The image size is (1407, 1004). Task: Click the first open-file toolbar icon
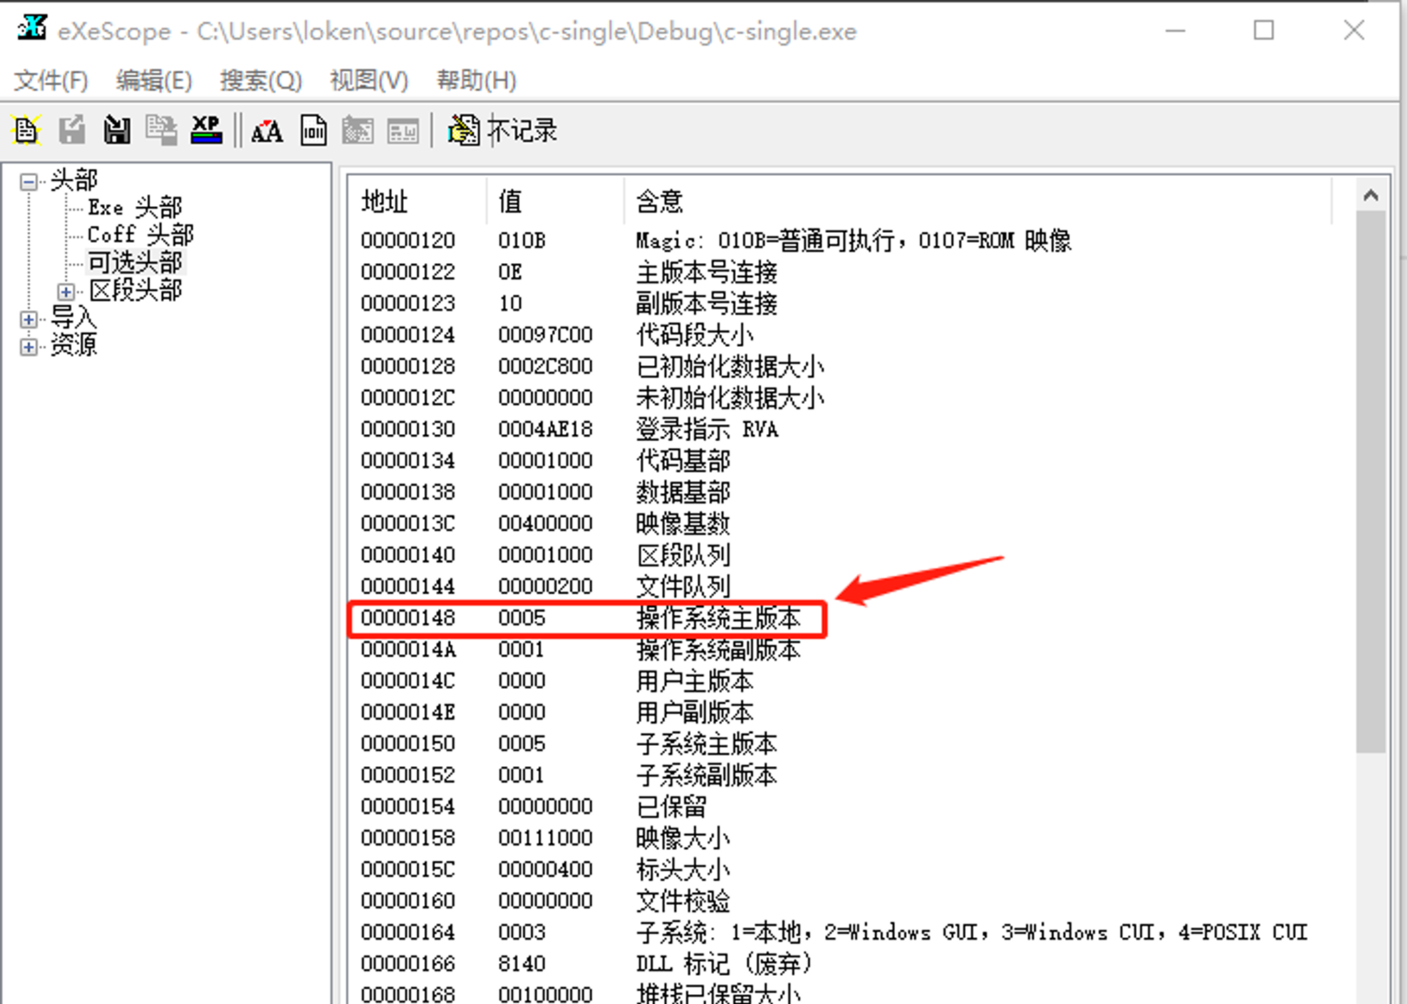tap(27, 130)
